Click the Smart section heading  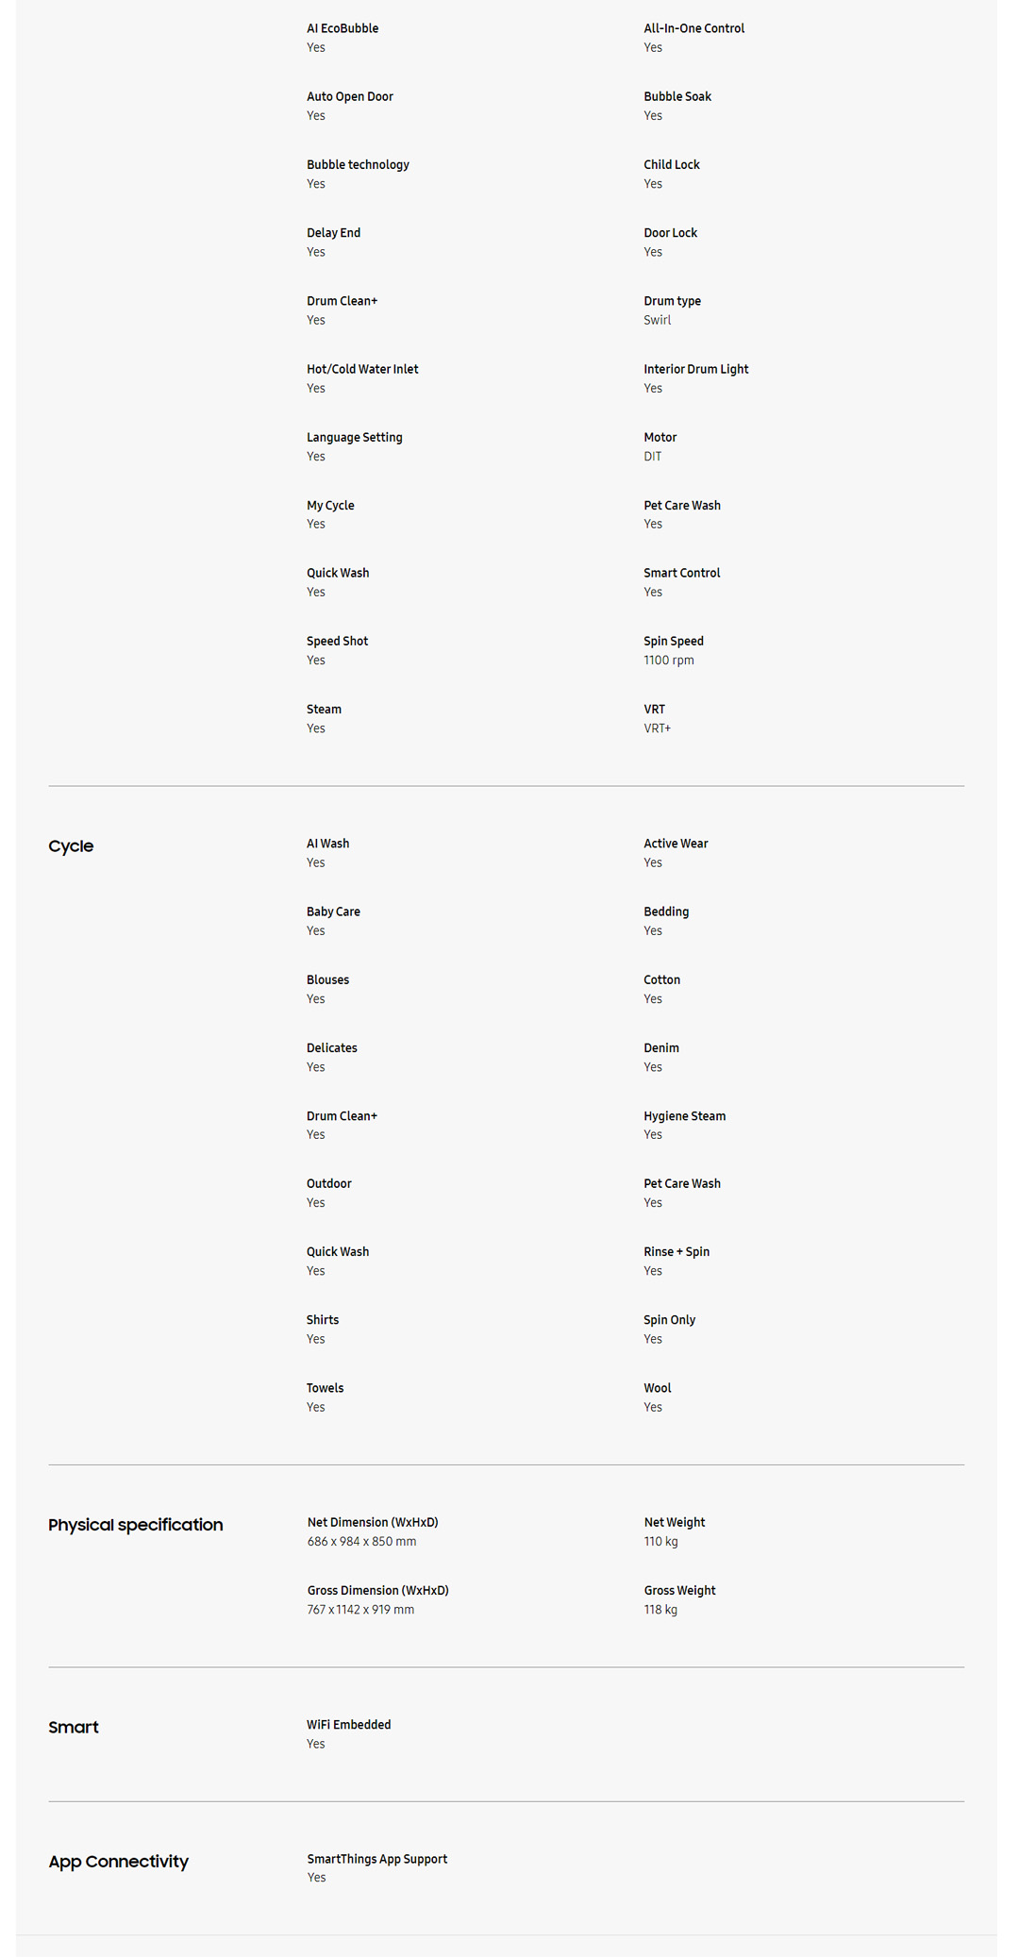[74, 1727]
